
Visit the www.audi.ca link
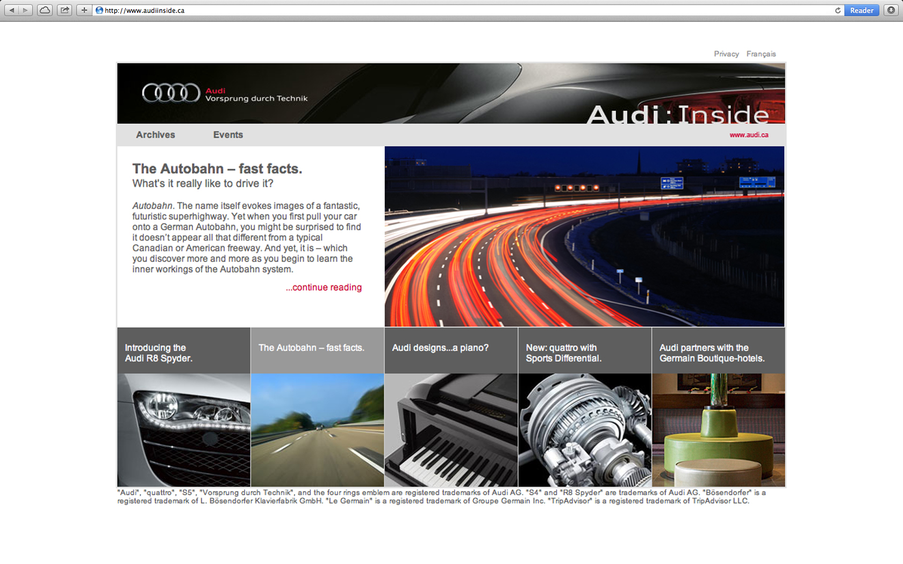tap(748, 135)
